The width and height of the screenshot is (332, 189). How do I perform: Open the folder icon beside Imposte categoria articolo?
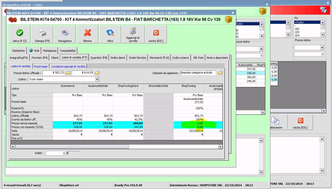tap(220, 73)
